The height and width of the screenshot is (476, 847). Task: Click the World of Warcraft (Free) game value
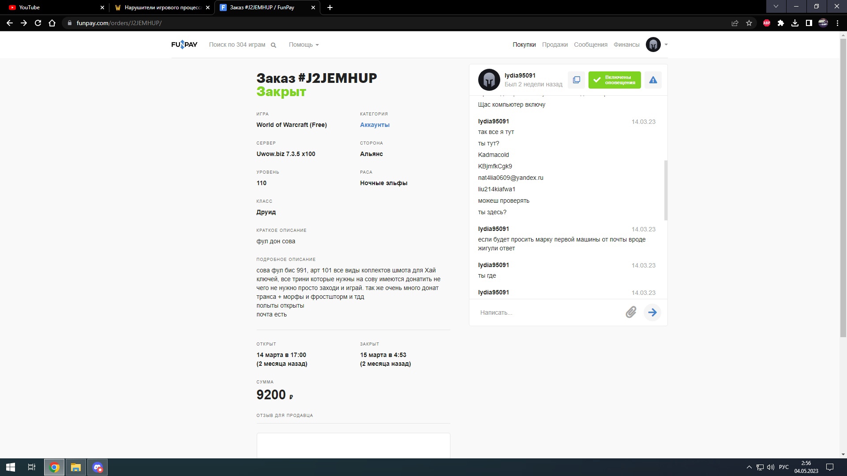(x=292, y=125)
